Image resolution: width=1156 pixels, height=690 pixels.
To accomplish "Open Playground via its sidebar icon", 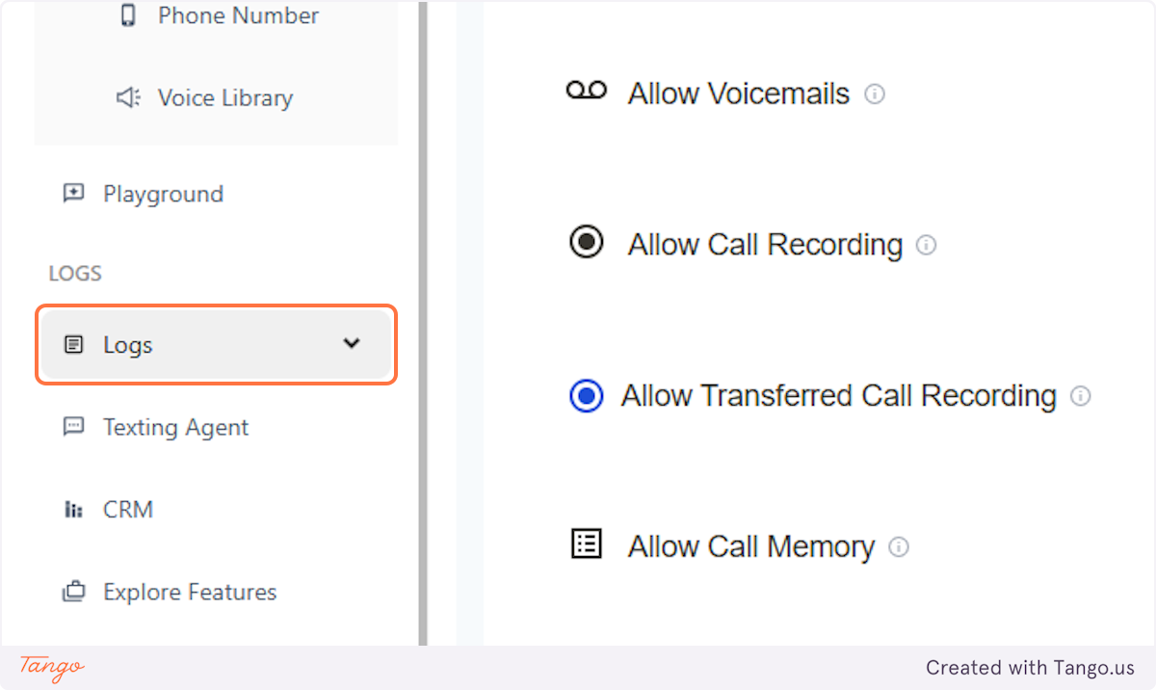I will pos(73,193).
